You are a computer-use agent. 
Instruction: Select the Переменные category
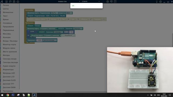tap(8, 30)
